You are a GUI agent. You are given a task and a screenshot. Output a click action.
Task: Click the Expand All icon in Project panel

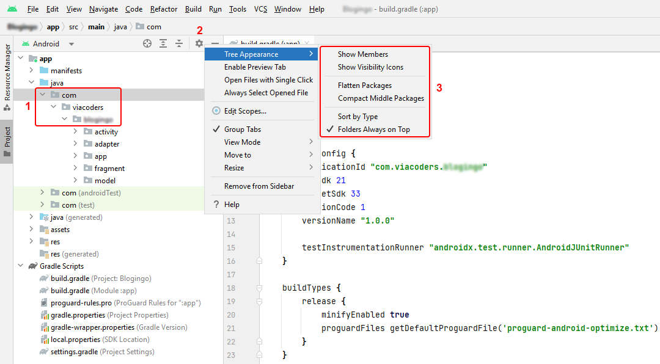(163, 43)
